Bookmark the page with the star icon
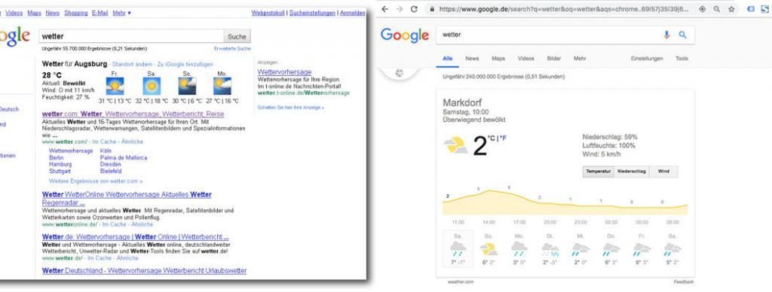Image resolution: width=772 pixels, height=292 pixels. click(x=731, y=9)
